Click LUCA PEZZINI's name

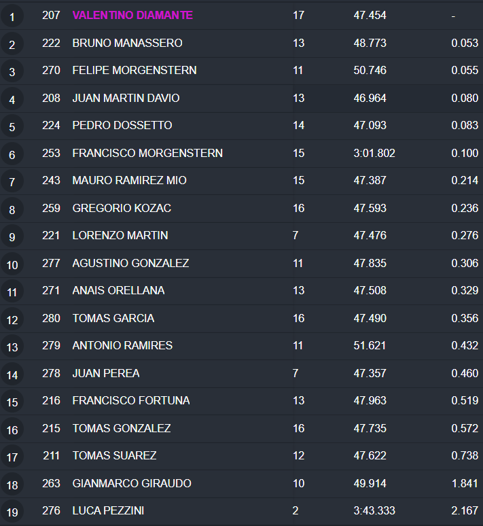tap(108, 510)
